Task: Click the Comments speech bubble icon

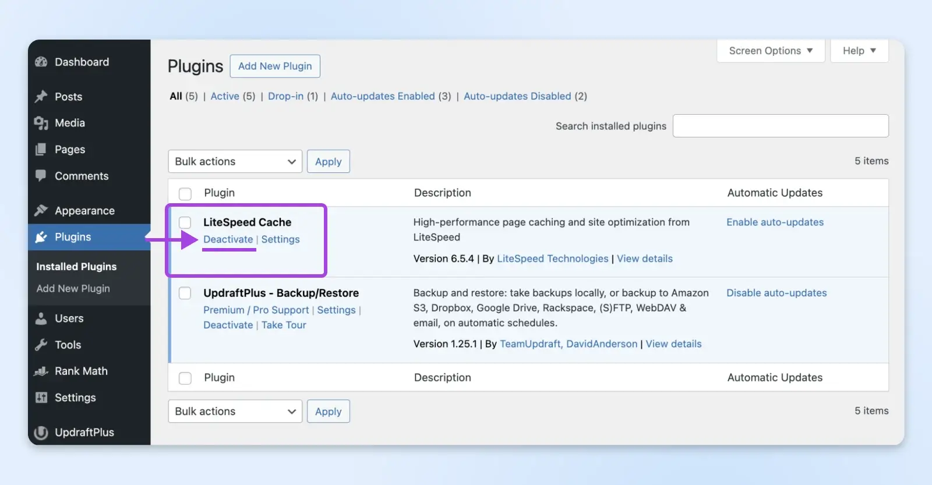Action: tap(41, 176)
